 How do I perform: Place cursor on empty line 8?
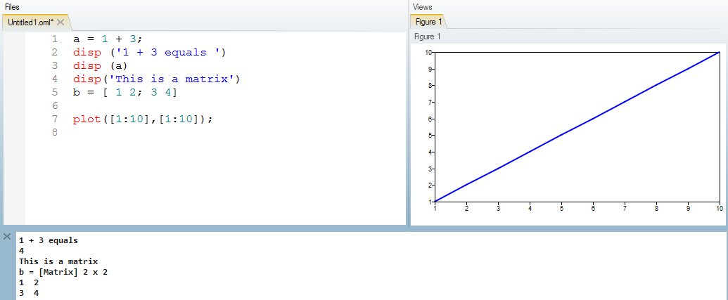pyautogui.click(x=141, y=132)
